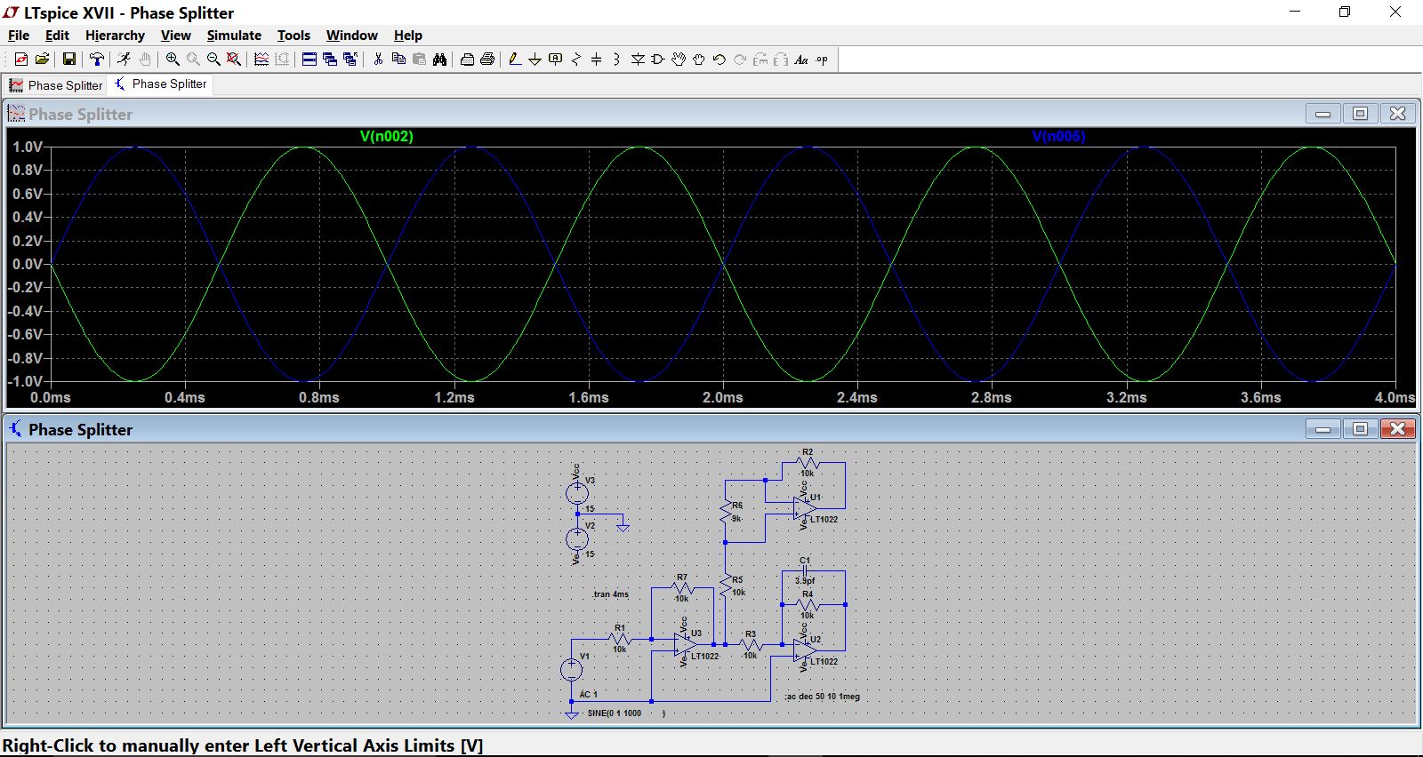Image resolution: width=1423 pixels, height=757 pixels.
Task: Place a Diode component tool
Action: coord(638,60)
